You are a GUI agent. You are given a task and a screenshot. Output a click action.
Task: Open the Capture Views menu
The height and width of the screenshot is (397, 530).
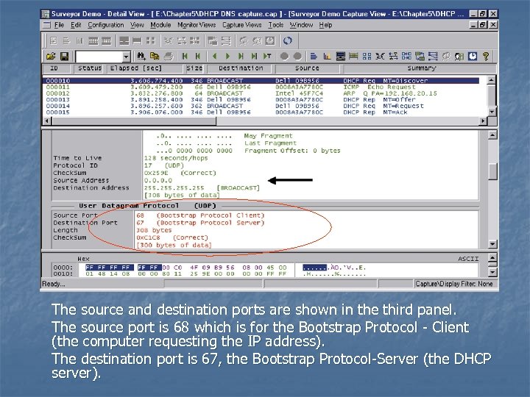click(x=242, y=25)
